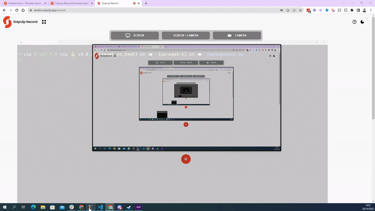
Task: Go forward in browser history
Action: (10, 10)
